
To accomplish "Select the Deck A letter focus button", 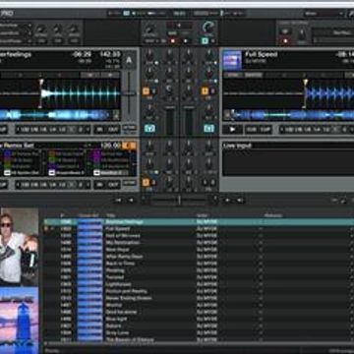I will (x=129, y=60).
